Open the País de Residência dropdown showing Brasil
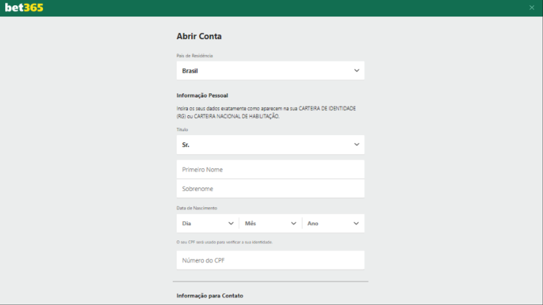This screenshot has width=543, height=305. pyautogui.click(x=271, y=70)
